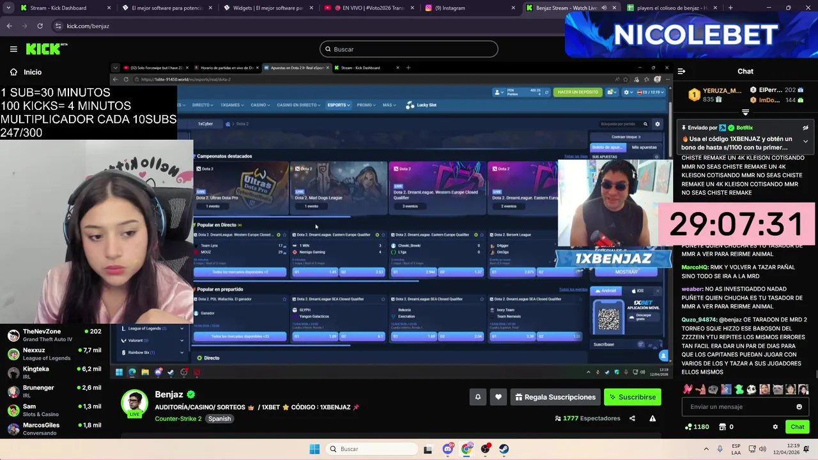
Task: Click Lucky Slot in streamed site
Action: point(422,105)
